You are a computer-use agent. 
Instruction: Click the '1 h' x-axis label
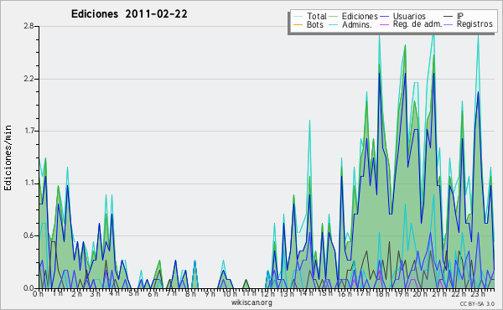58,293
